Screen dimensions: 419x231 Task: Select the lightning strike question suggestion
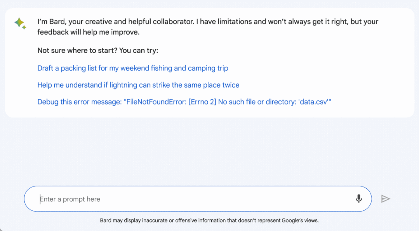138,85
